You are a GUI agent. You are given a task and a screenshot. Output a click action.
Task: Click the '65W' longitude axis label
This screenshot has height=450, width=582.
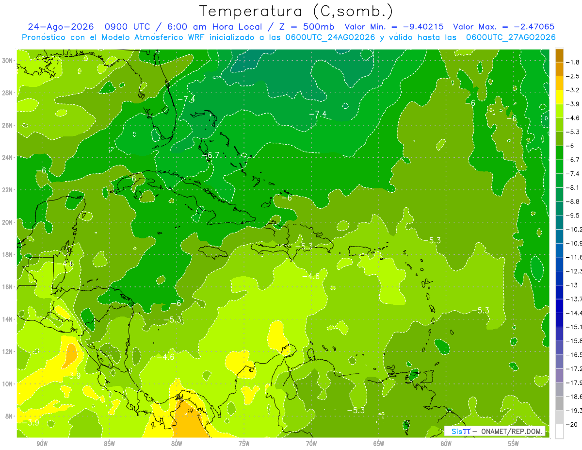[379, 444]
